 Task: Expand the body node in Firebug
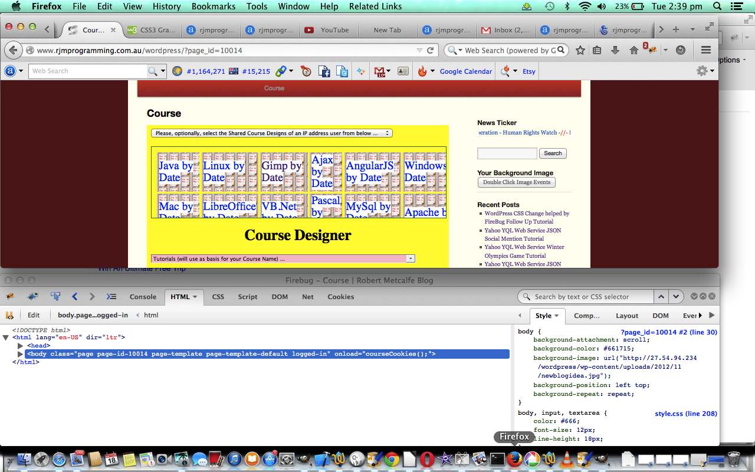click(20, 354)
